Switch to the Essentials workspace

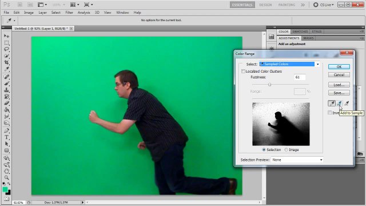(x=242, y=5)
